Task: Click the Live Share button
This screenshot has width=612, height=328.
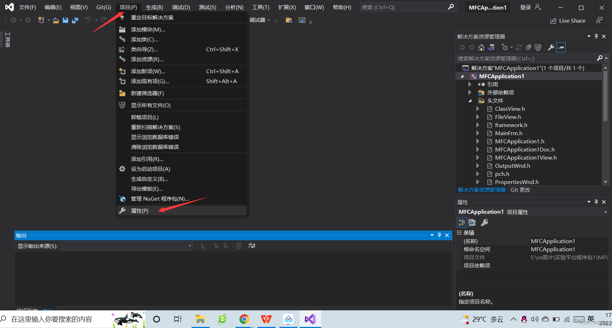Action: [x=568, y=21]
